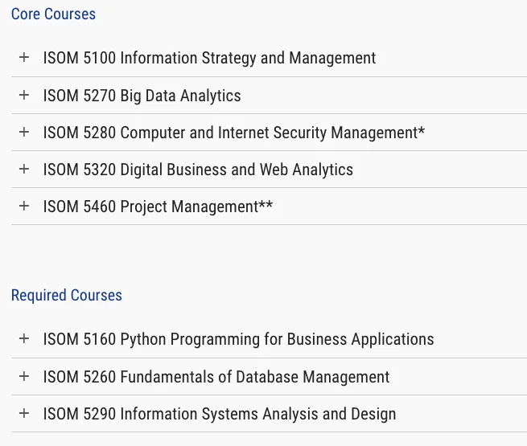Click the plus icon beside ISOM 5260
The image size is (527, 446).
(x=24, y=376)
